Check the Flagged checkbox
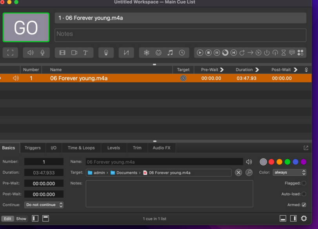 click(x=304, y=183)
